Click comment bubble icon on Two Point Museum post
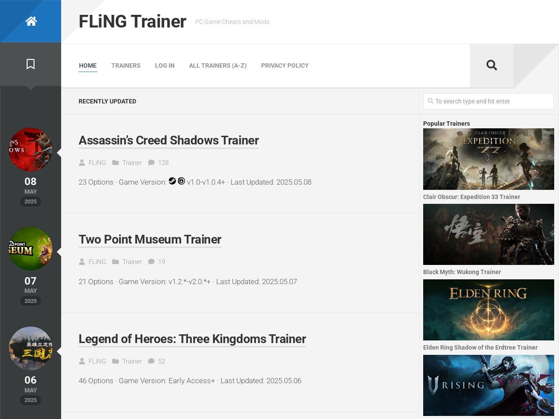The image size is (559, 419). point(151,261)
